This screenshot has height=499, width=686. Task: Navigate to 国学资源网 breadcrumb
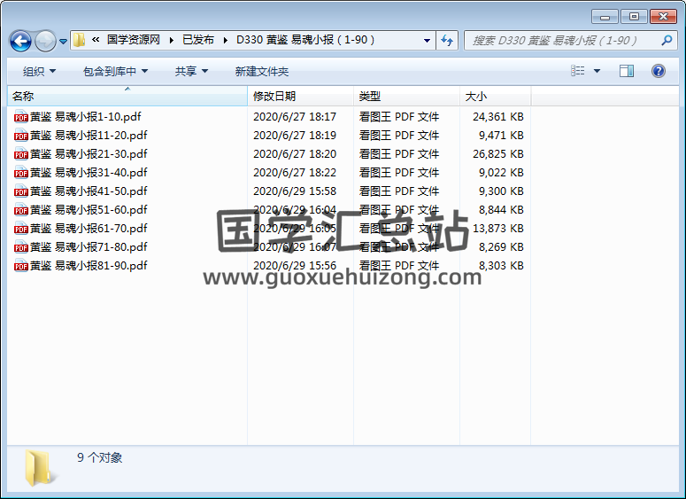pos(134,40)
